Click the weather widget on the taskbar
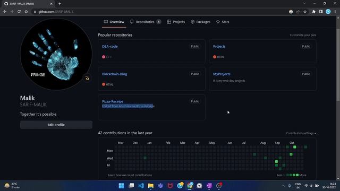Image resolution: width=340 pixels, height=191 pixels. [12, 186]
